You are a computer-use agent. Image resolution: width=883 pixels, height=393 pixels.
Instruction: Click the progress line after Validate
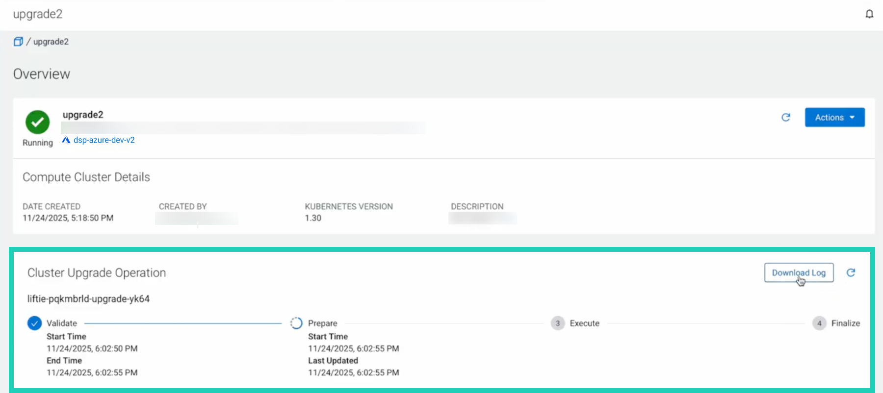(183, 323)
